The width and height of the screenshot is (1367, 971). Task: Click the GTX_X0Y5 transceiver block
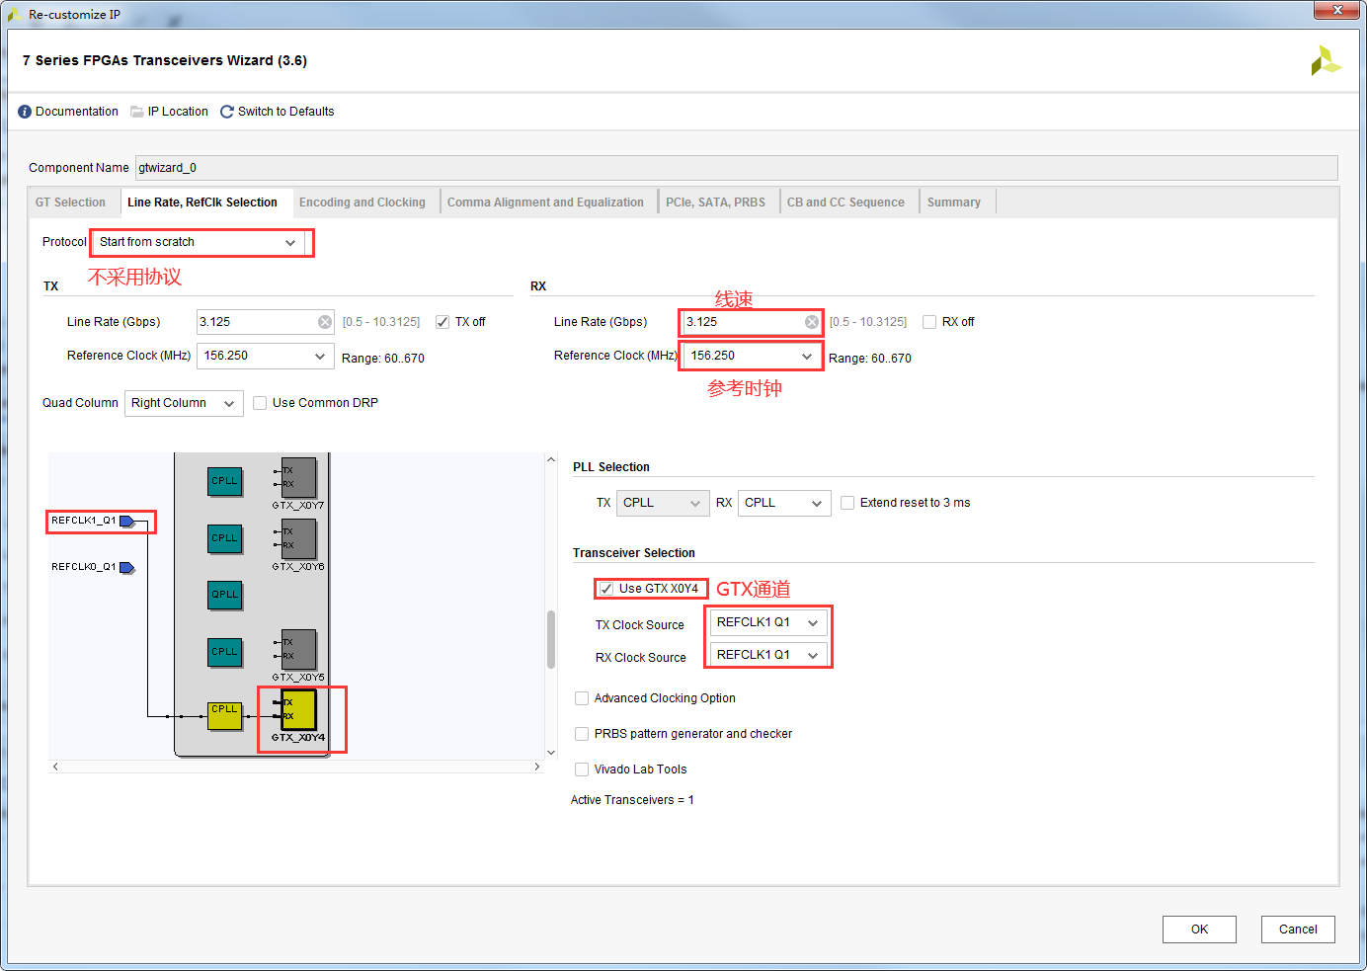tap(298, 650)
